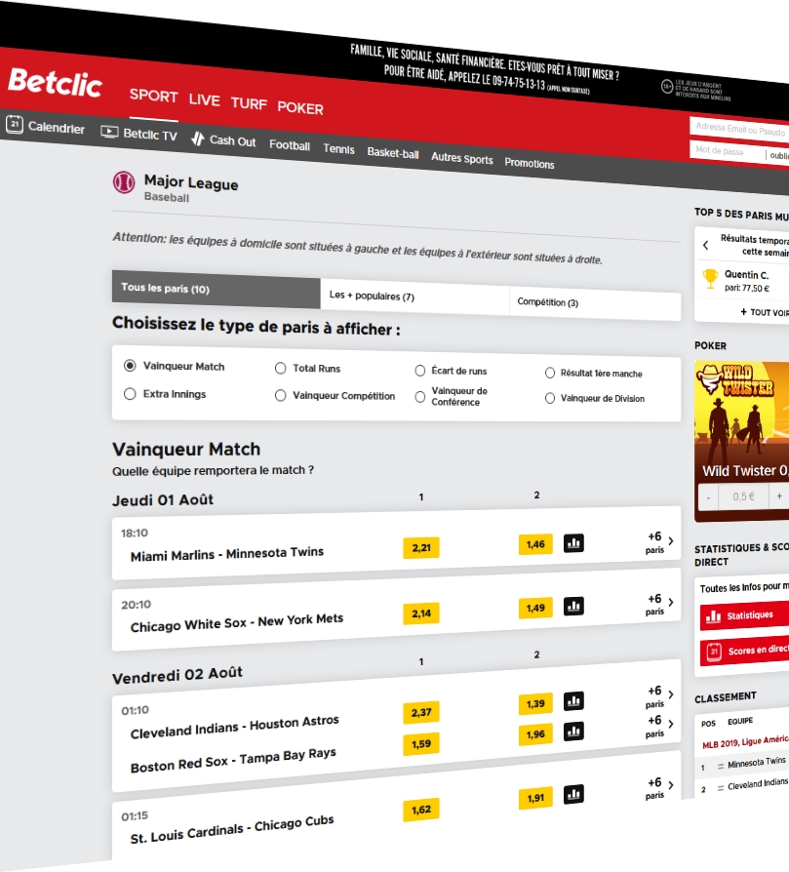The width and height of the screenshot is (789, 872).
Task: Select the Total Runs radio button
Action: [x=281, y=368]
